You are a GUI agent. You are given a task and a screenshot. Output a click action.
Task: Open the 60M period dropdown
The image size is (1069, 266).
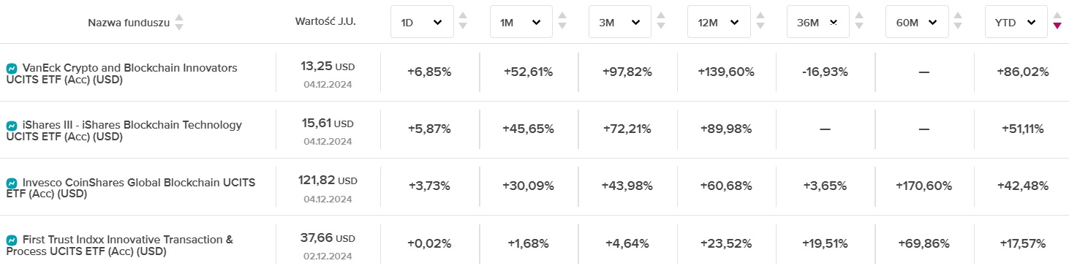pyautogui.click(x=917, y=22)
